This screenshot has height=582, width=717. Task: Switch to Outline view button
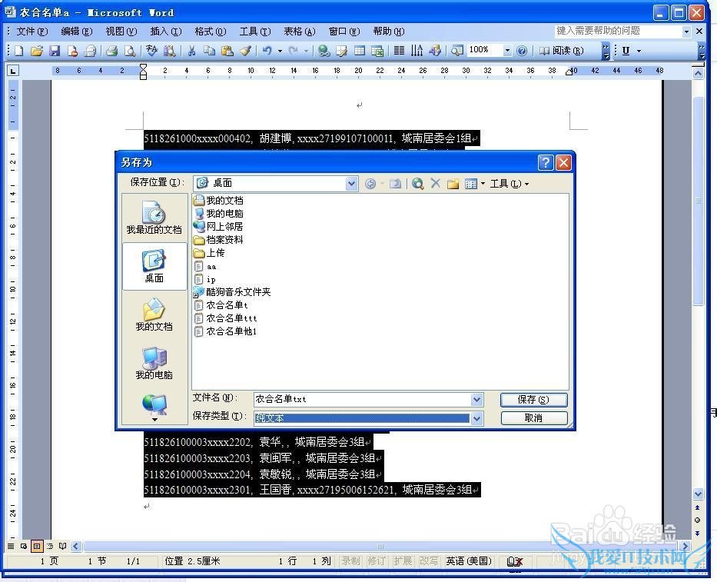[x=50, y=546]
